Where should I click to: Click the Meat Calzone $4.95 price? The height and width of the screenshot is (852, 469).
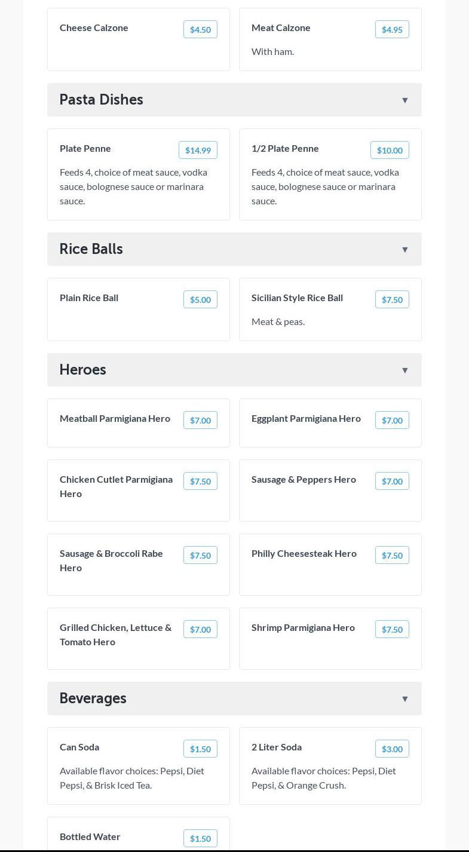pos(392,29)
